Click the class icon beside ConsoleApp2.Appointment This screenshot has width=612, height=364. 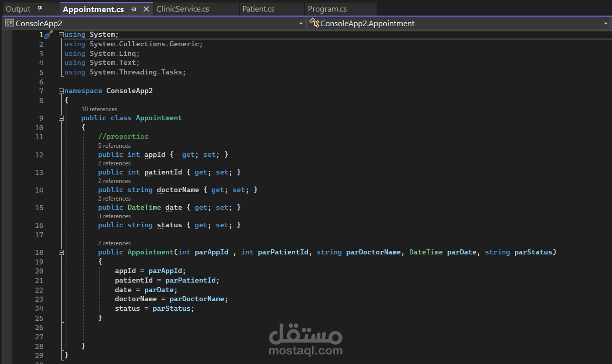click(x=314, y=23)
